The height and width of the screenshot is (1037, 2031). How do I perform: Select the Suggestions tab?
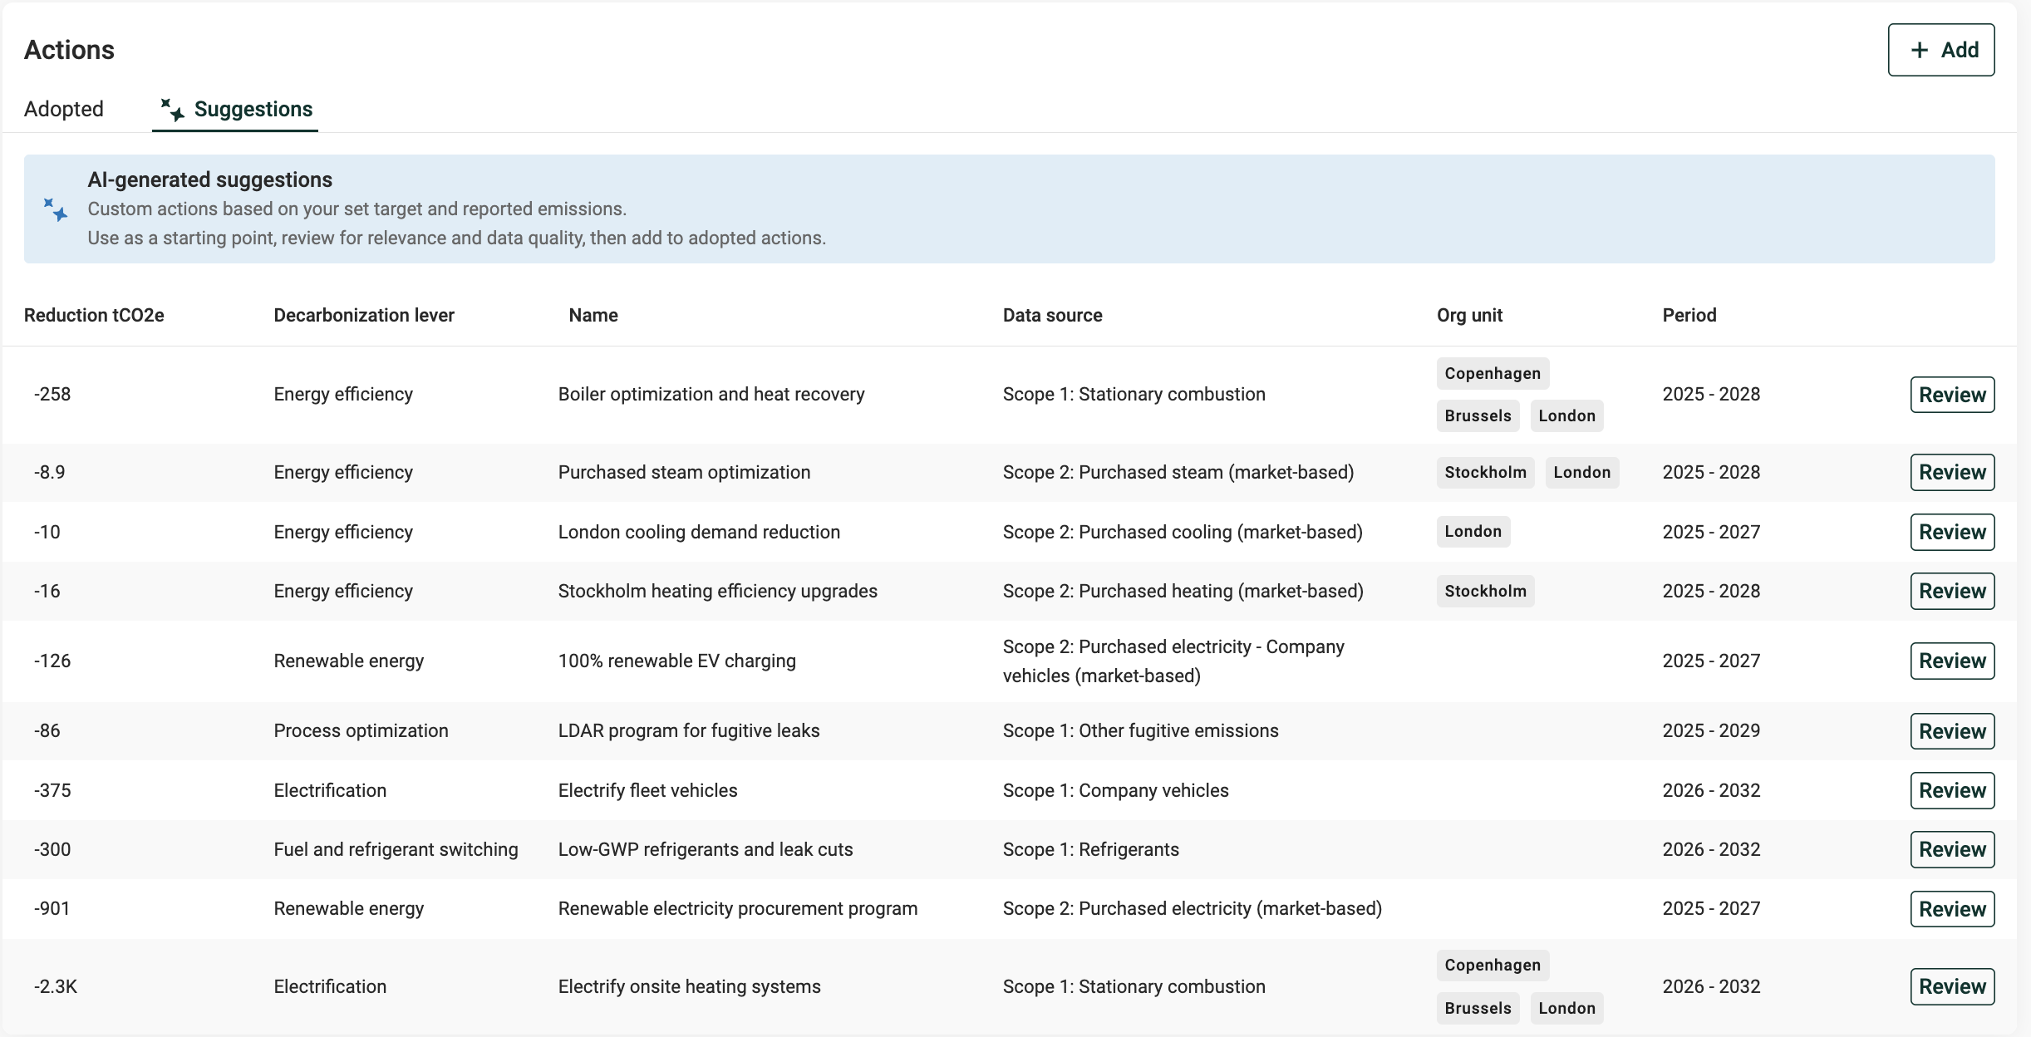coord(253,109)
